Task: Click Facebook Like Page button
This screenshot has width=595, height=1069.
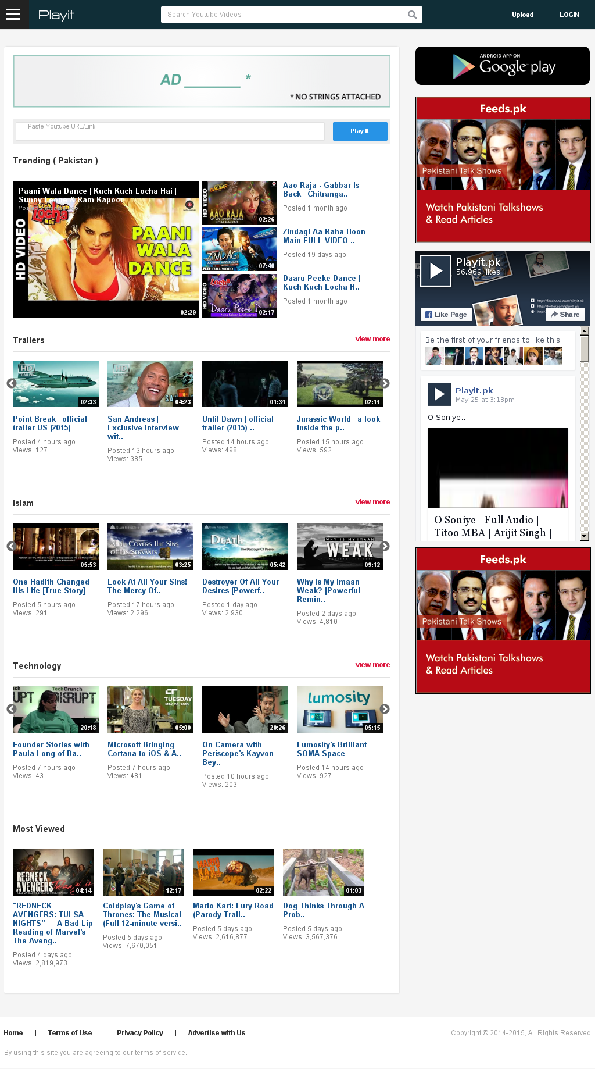Action: pyautogui.click(x=446, y=315)
